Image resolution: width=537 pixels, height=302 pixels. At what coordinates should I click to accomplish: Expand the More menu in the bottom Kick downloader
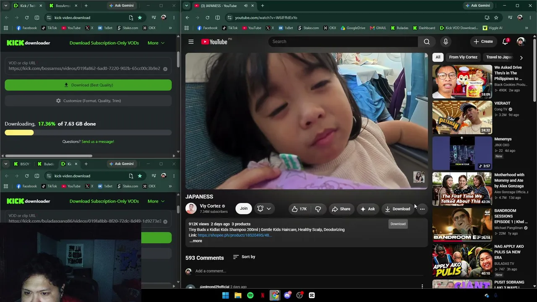[156, 201]
